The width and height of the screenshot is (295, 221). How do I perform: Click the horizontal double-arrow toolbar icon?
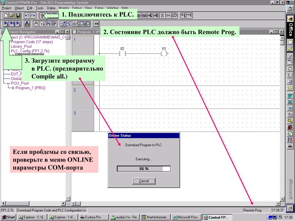pyautogui.click(x=168, y=16)
